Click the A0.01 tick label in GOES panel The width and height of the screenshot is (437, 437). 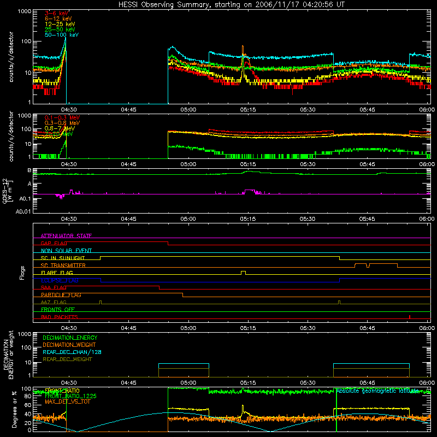(x=23, y=211)
